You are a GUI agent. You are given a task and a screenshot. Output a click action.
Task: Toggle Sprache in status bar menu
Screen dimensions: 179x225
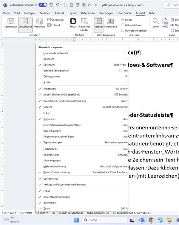82,107
